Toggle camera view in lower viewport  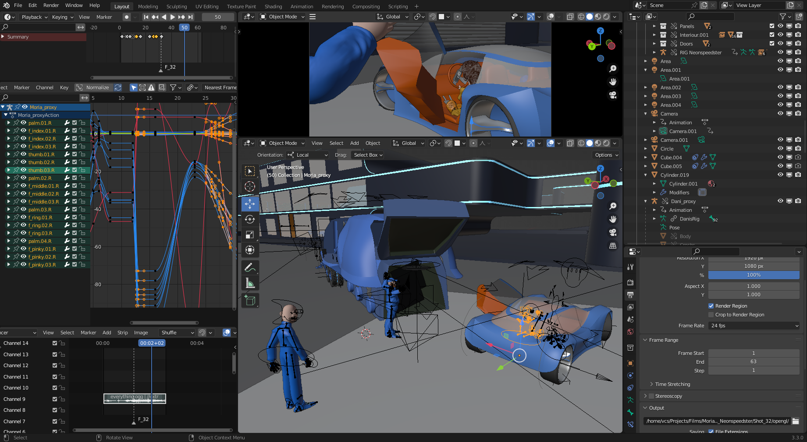pyautogui.click(x=613, y=232)
